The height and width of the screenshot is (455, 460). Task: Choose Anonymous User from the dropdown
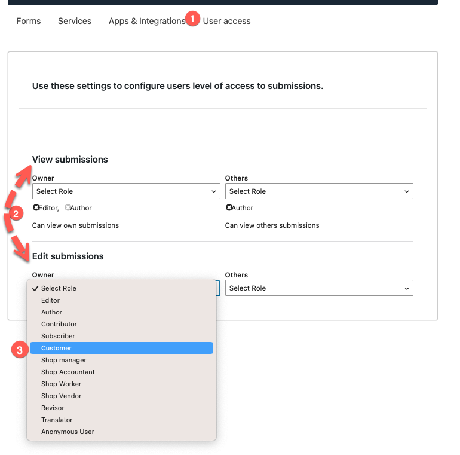point(68,432)
